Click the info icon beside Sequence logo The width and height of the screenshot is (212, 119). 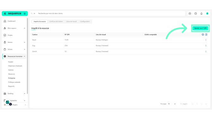pyautogui.click(x=25, y=14)
